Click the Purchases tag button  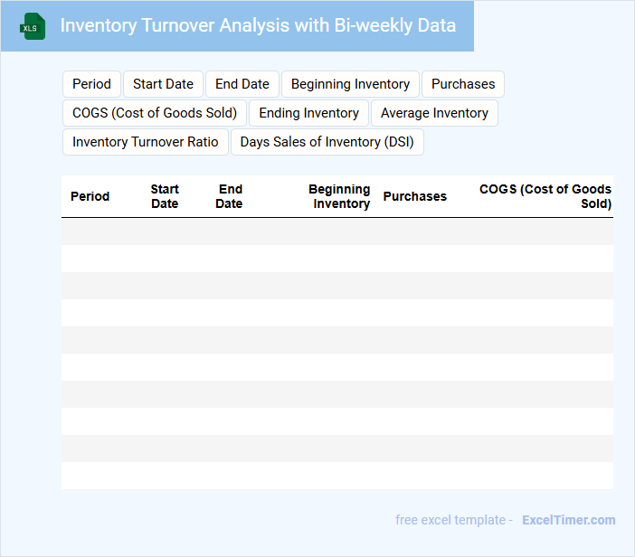(463, 84)
